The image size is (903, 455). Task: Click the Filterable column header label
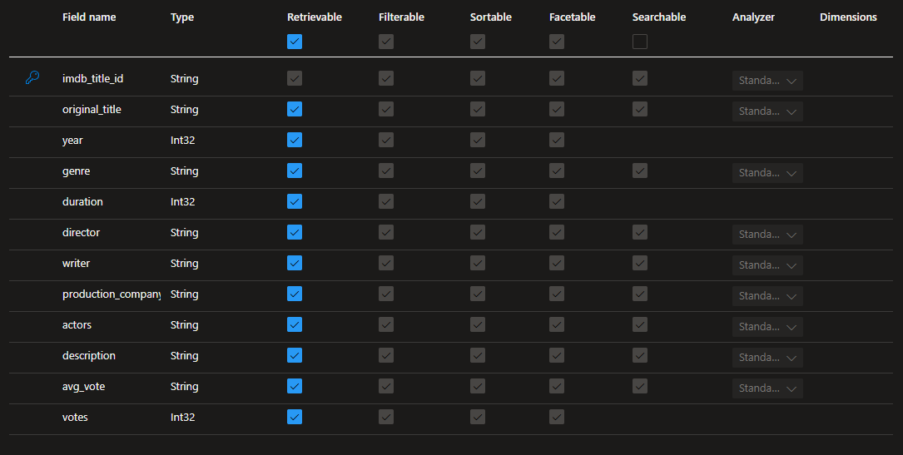(x=401, y=17)
